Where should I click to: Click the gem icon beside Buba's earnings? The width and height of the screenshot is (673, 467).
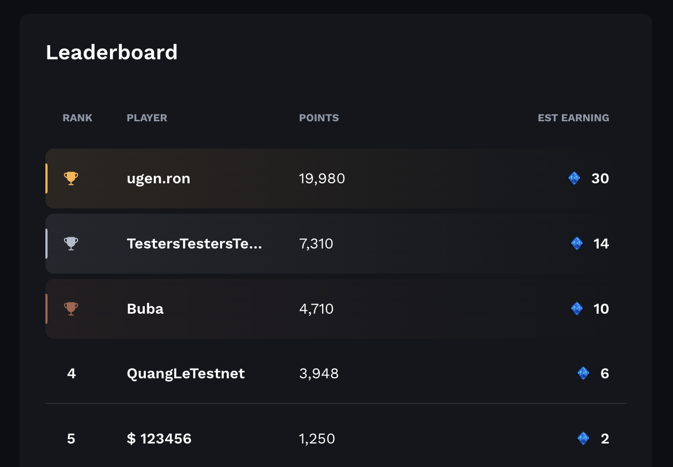[x=577, y=309]
